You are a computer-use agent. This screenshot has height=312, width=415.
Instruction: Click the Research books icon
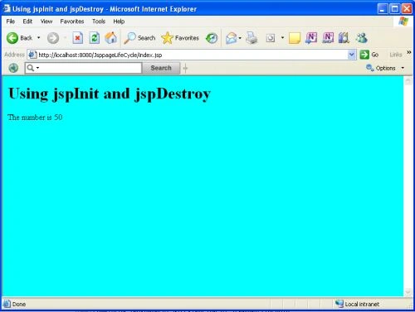click(x=344, y=38)
